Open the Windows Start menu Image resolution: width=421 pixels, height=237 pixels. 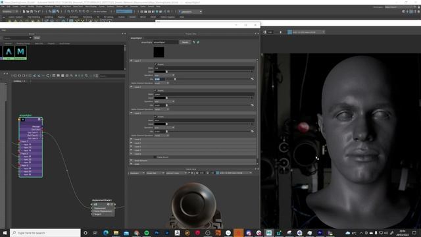pos(5,232)
